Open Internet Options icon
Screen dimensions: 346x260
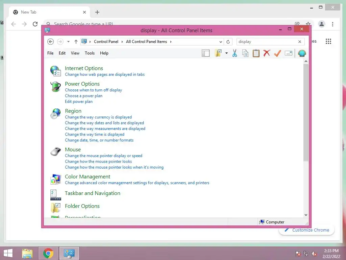point(56,71)
